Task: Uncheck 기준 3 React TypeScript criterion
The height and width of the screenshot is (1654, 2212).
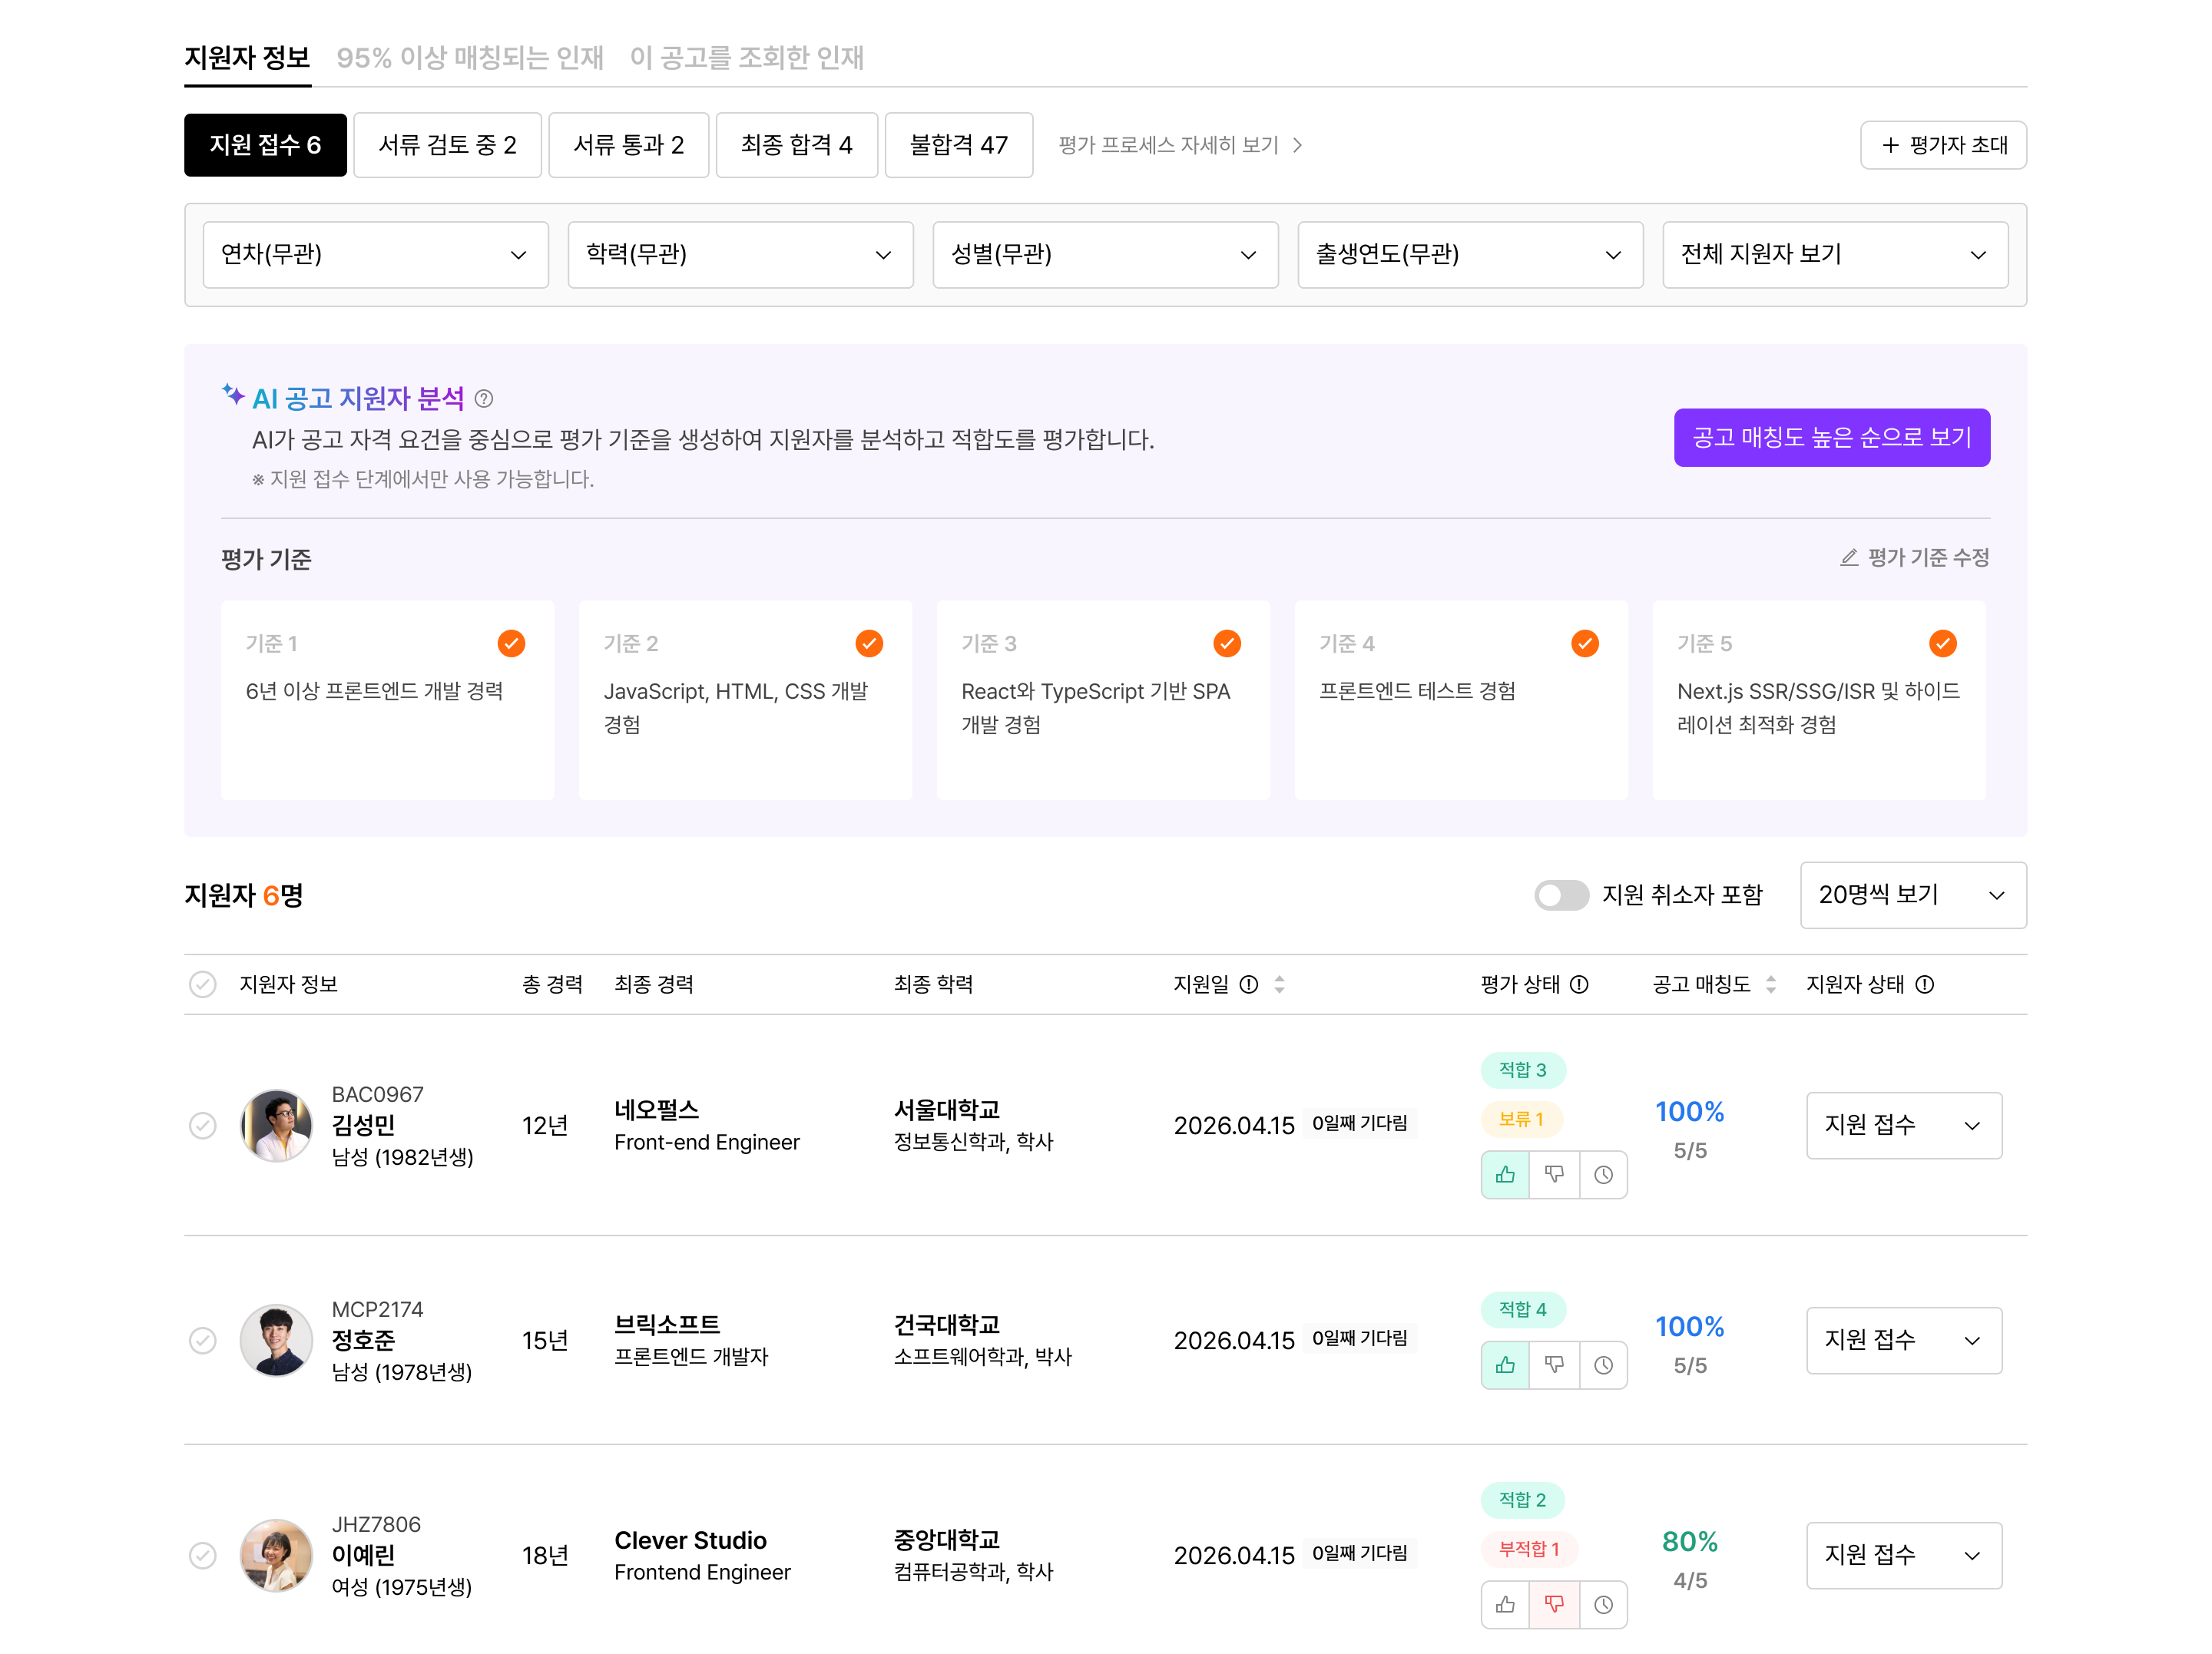Action: point(1227,644)
